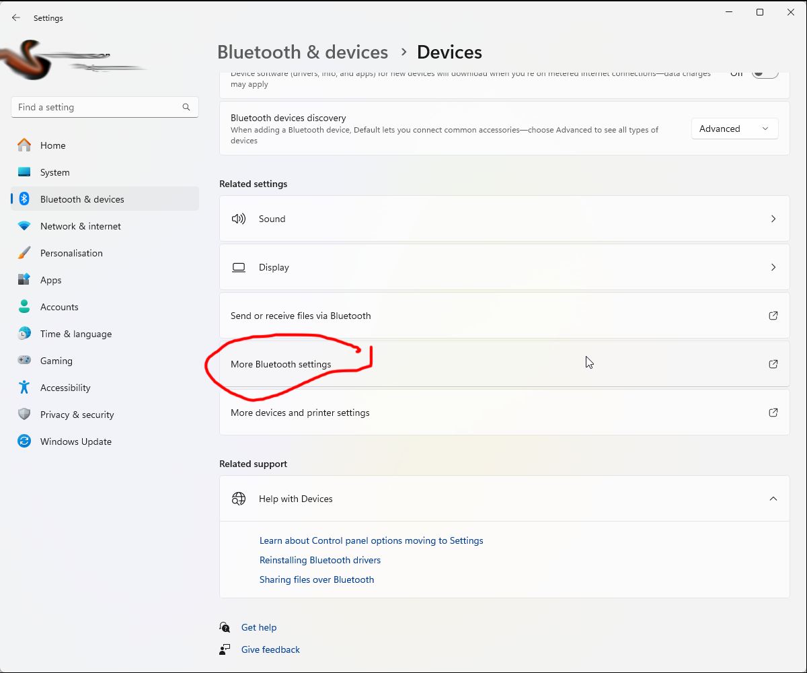Screen dimensions: 807x673
Task: Go back via the Bluetooth & devices breadcrumb
Action: pos(302,52)
